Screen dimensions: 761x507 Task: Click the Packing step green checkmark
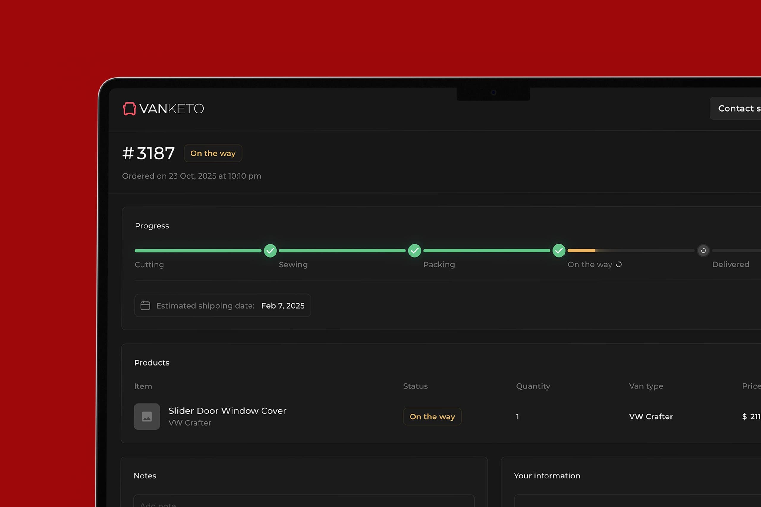tap(559, 251)
